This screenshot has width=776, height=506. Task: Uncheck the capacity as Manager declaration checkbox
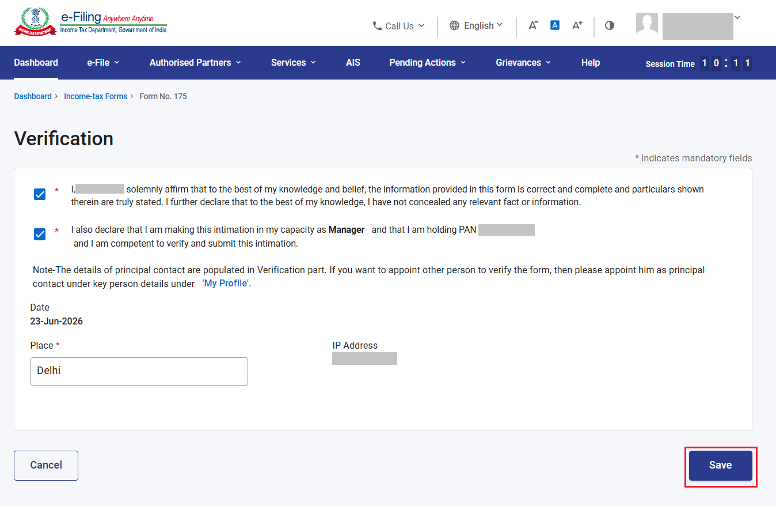40,234
